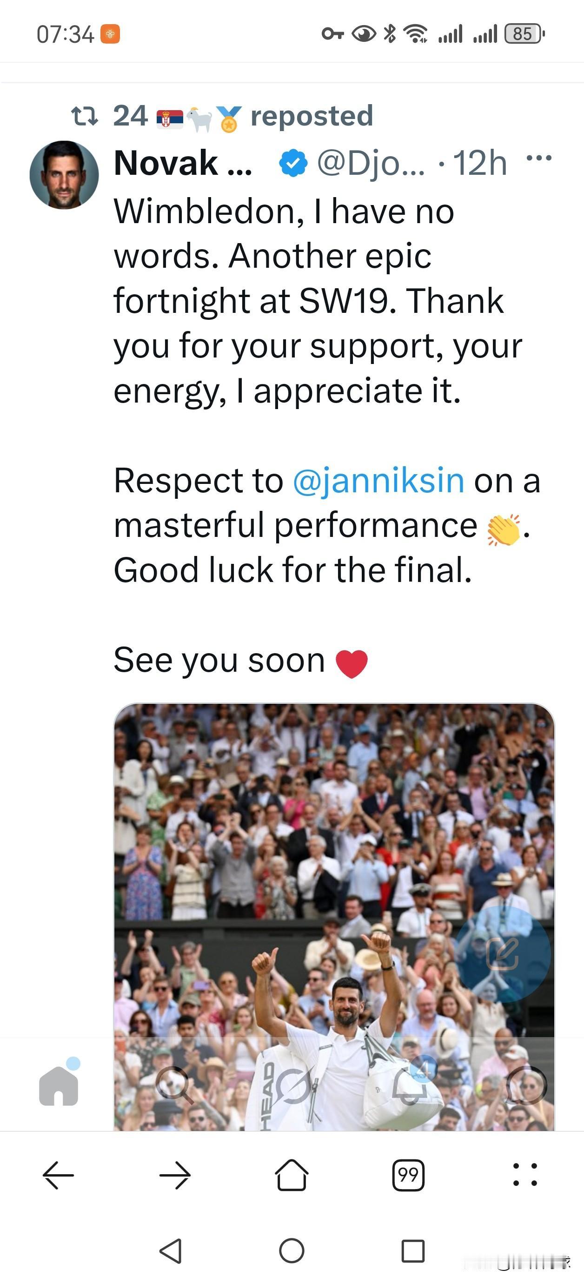Click the Novak display name
584x1283 pixels.
pyautogui.click(x=183, y=163)
